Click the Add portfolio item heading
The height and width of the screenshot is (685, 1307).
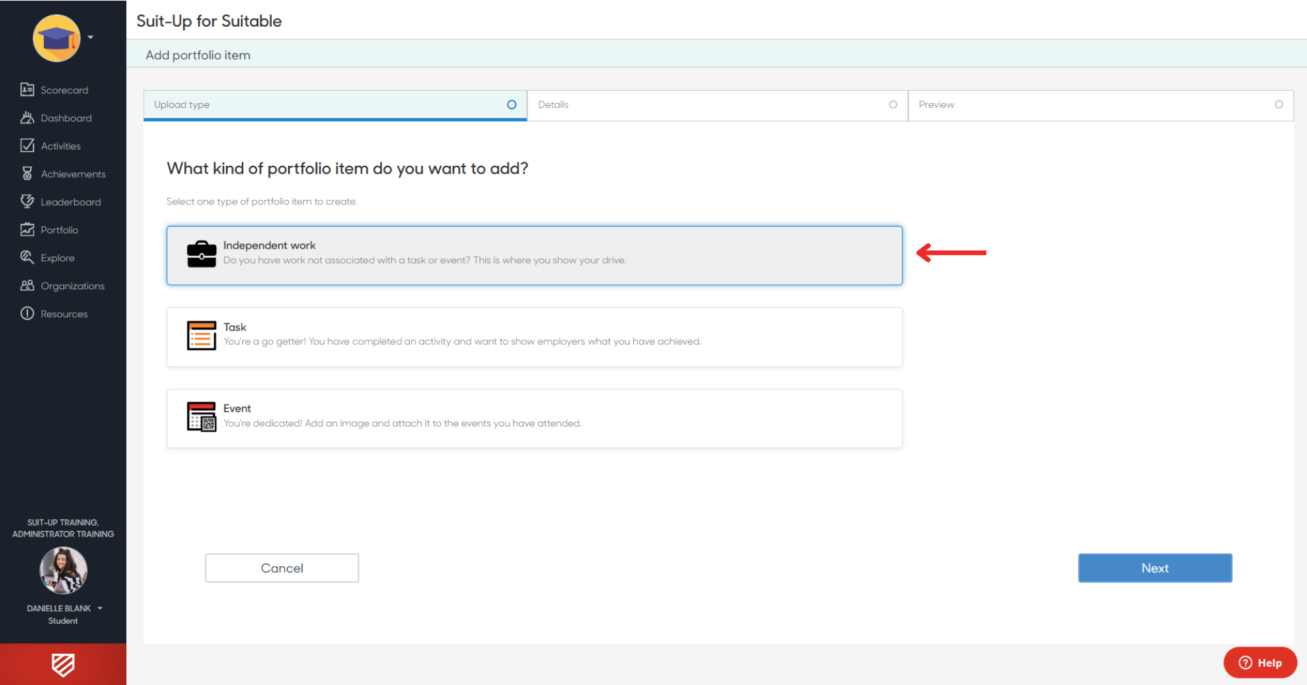pos(198,56)
